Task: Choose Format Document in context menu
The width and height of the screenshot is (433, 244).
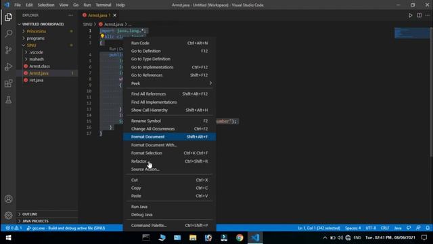Action: click(170, 137)
